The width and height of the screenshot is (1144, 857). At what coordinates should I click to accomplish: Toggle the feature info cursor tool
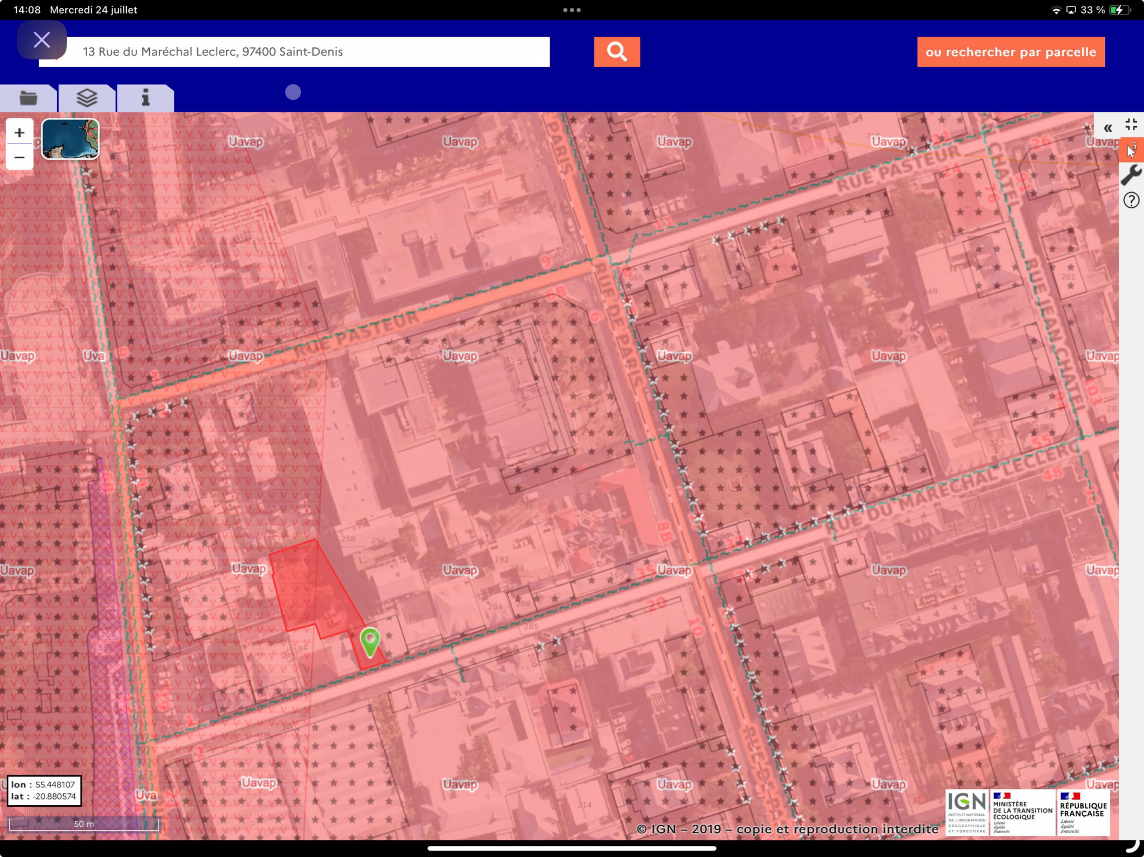point(1131,150)
